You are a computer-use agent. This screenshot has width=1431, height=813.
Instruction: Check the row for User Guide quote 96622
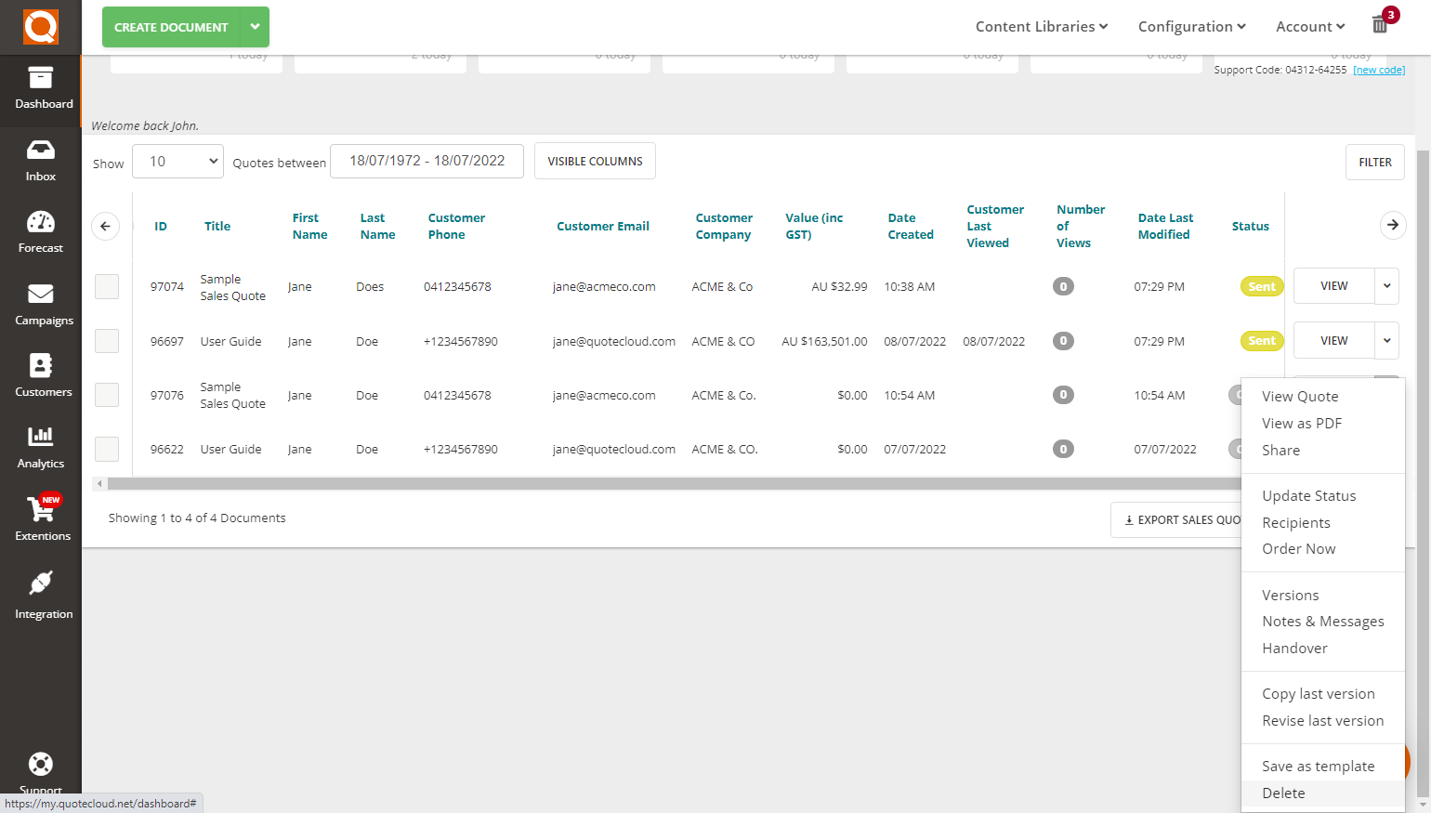(106, 449)
